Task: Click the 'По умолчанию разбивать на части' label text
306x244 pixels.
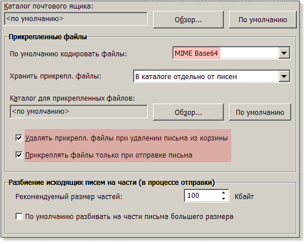Action: [129, 217]
